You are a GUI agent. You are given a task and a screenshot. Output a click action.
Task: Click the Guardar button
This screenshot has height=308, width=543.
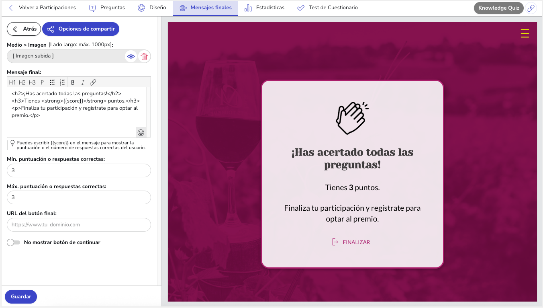[21, 297]
